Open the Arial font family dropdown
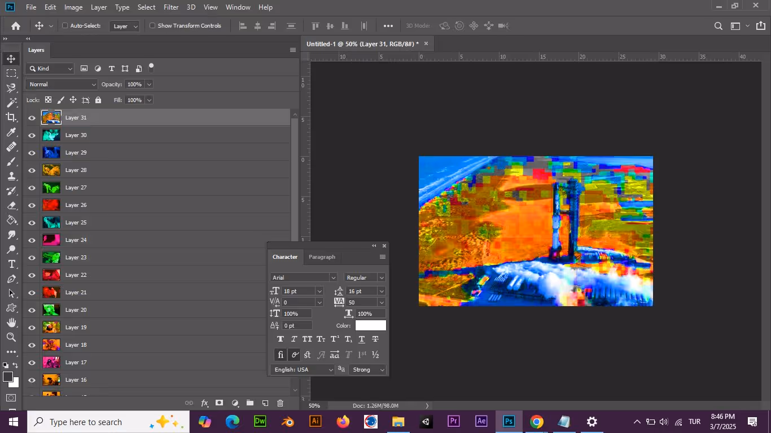The height and width of the screenshot is (433, 771). click(304, 277)
